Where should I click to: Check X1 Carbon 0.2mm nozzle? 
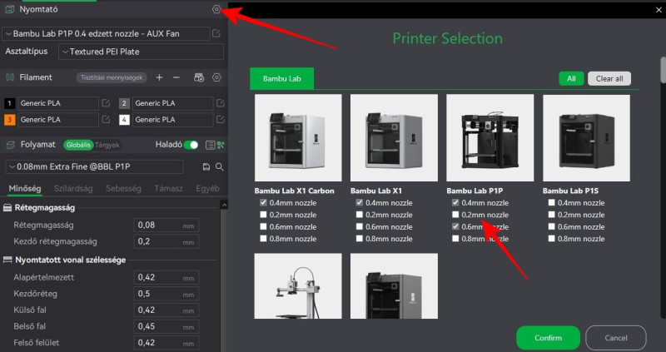(x=263, y=215)
